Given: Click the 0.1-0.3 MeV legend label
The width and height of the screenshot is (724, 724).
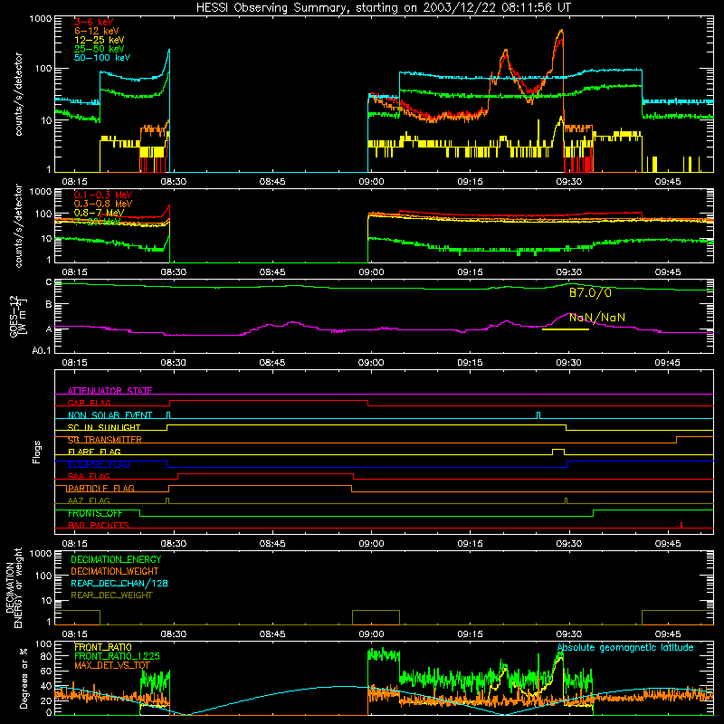Looking at the screenshot, I should [x=103, y=195].
